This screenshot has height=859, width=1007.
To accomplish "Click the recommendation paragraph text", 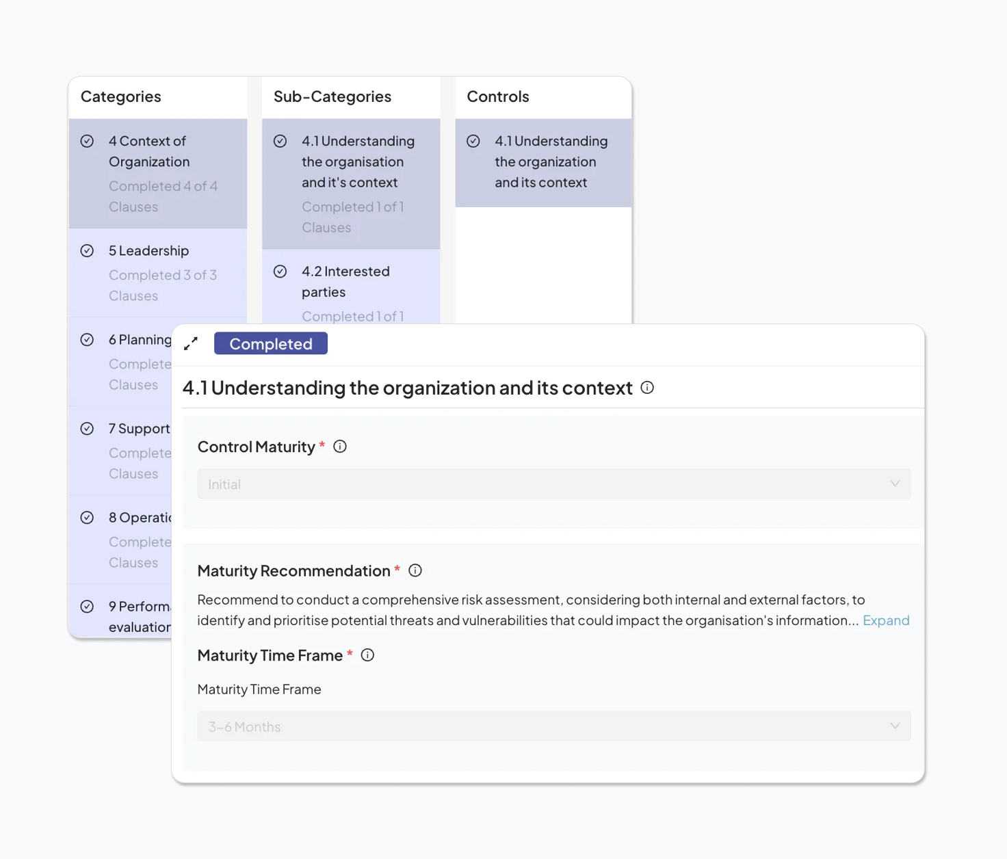I will click(529, 610).
